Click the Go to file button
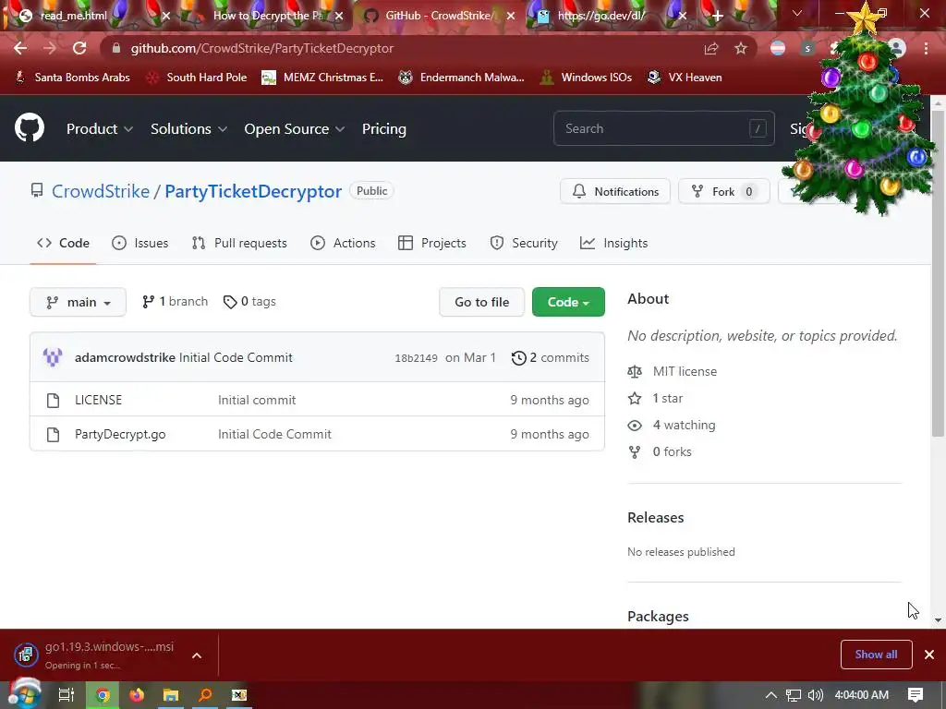946x709 pixels. coord(481,302)
